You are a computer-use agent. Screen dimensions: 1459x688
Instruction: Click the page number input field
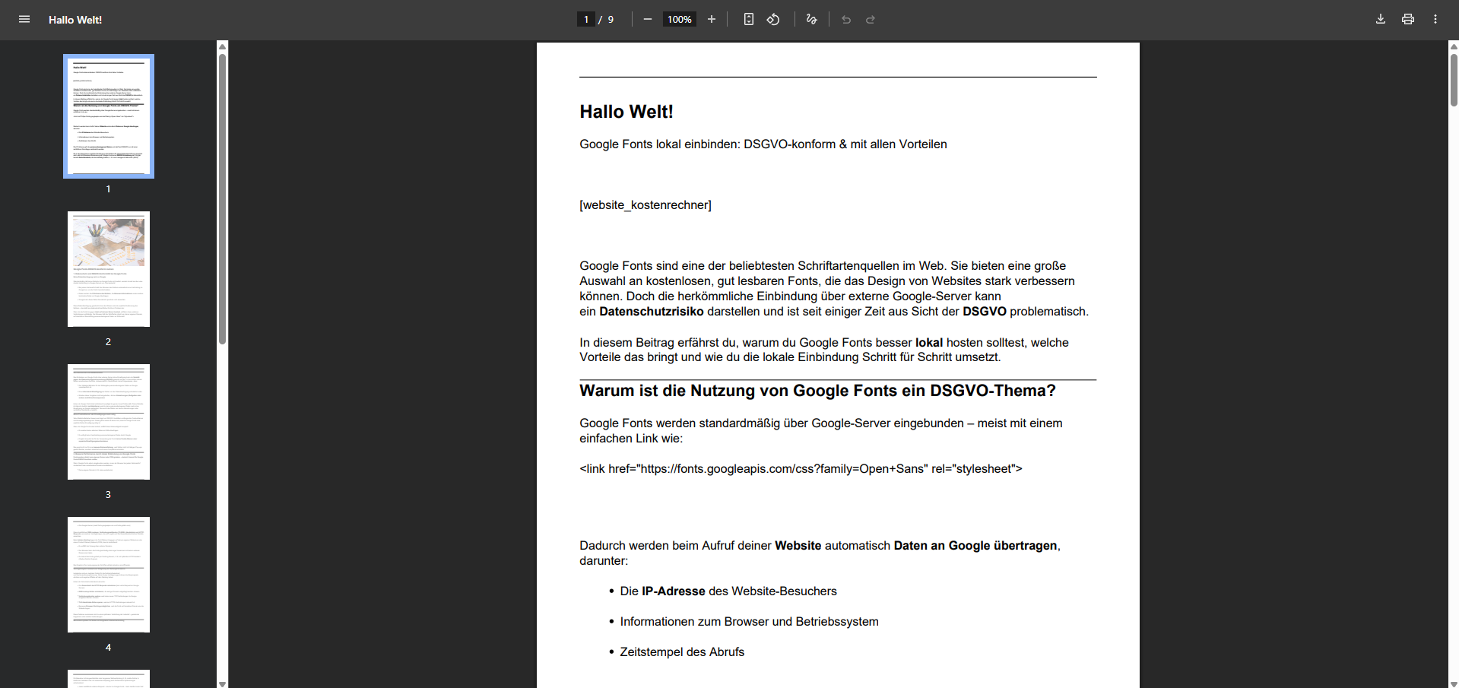coord(586,19)
